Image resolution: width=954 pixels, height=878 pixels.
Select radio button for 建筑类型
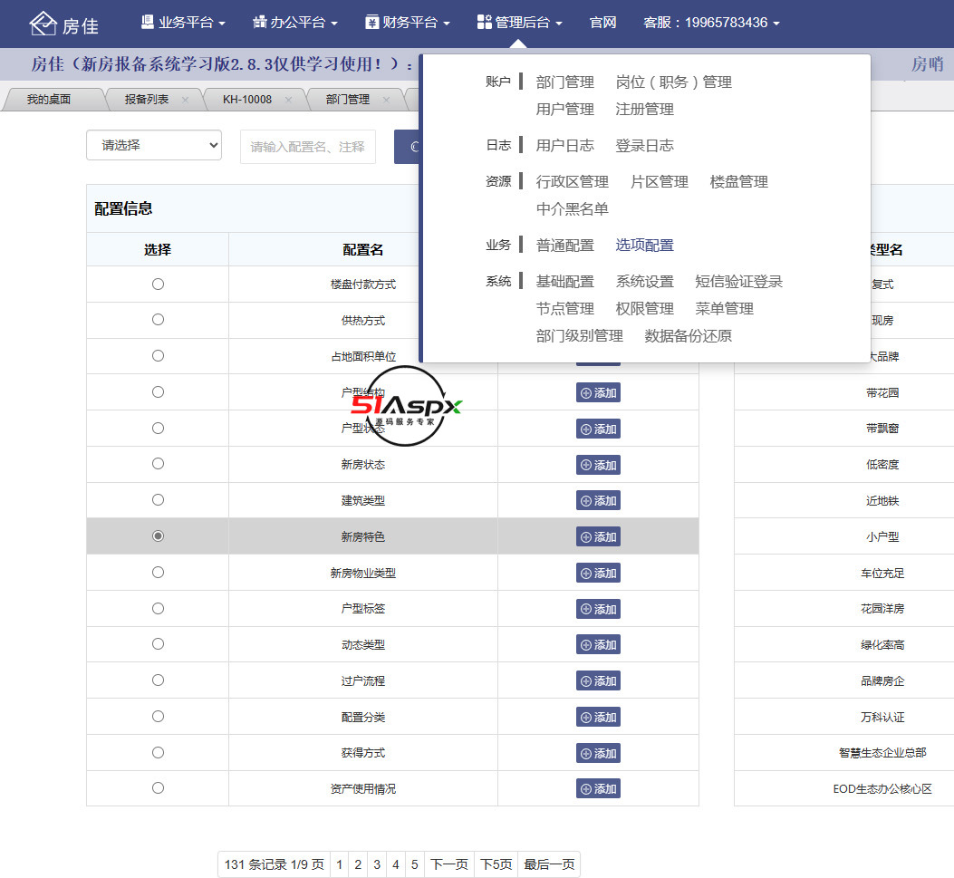(x=159, y=500)
